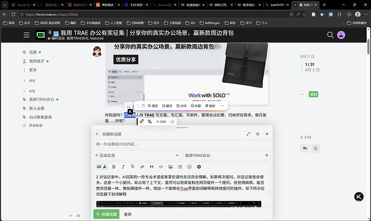Select the 新人必看 tag
Viewport: 371px width, 221px height.
coord(37,108)
